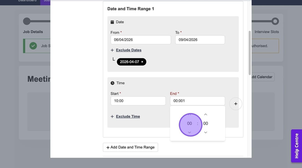
Task: Click the From date field
Action: tap(141, 40)
